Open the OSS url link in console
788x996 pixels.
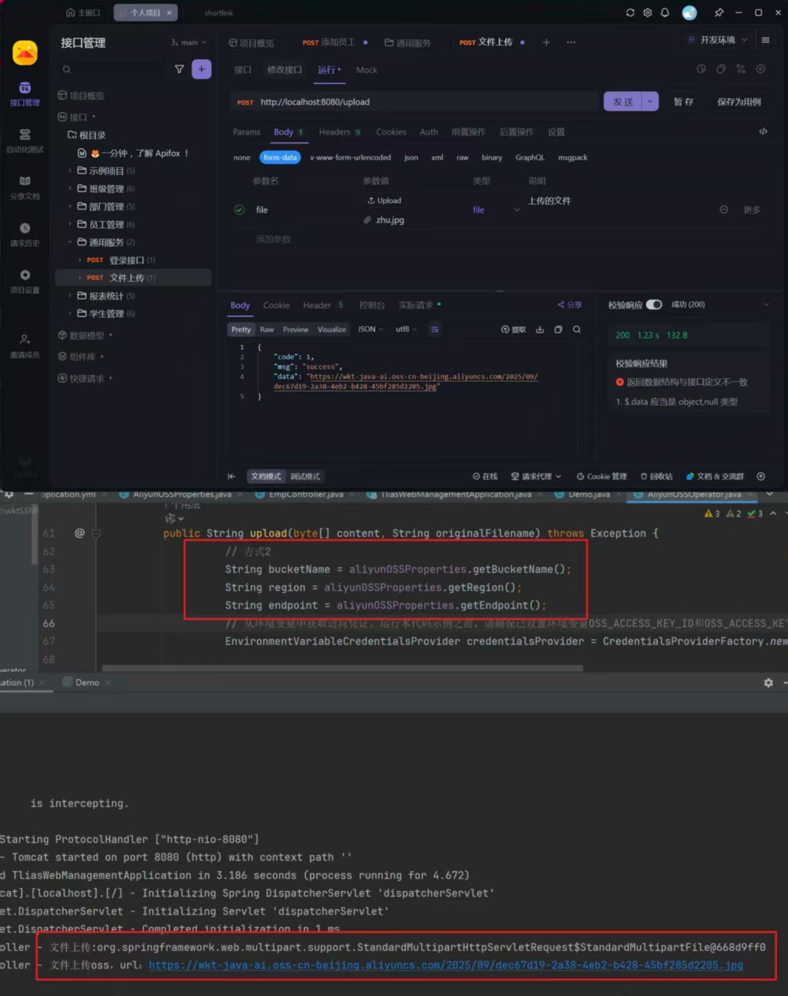click(x=445, y=965)
